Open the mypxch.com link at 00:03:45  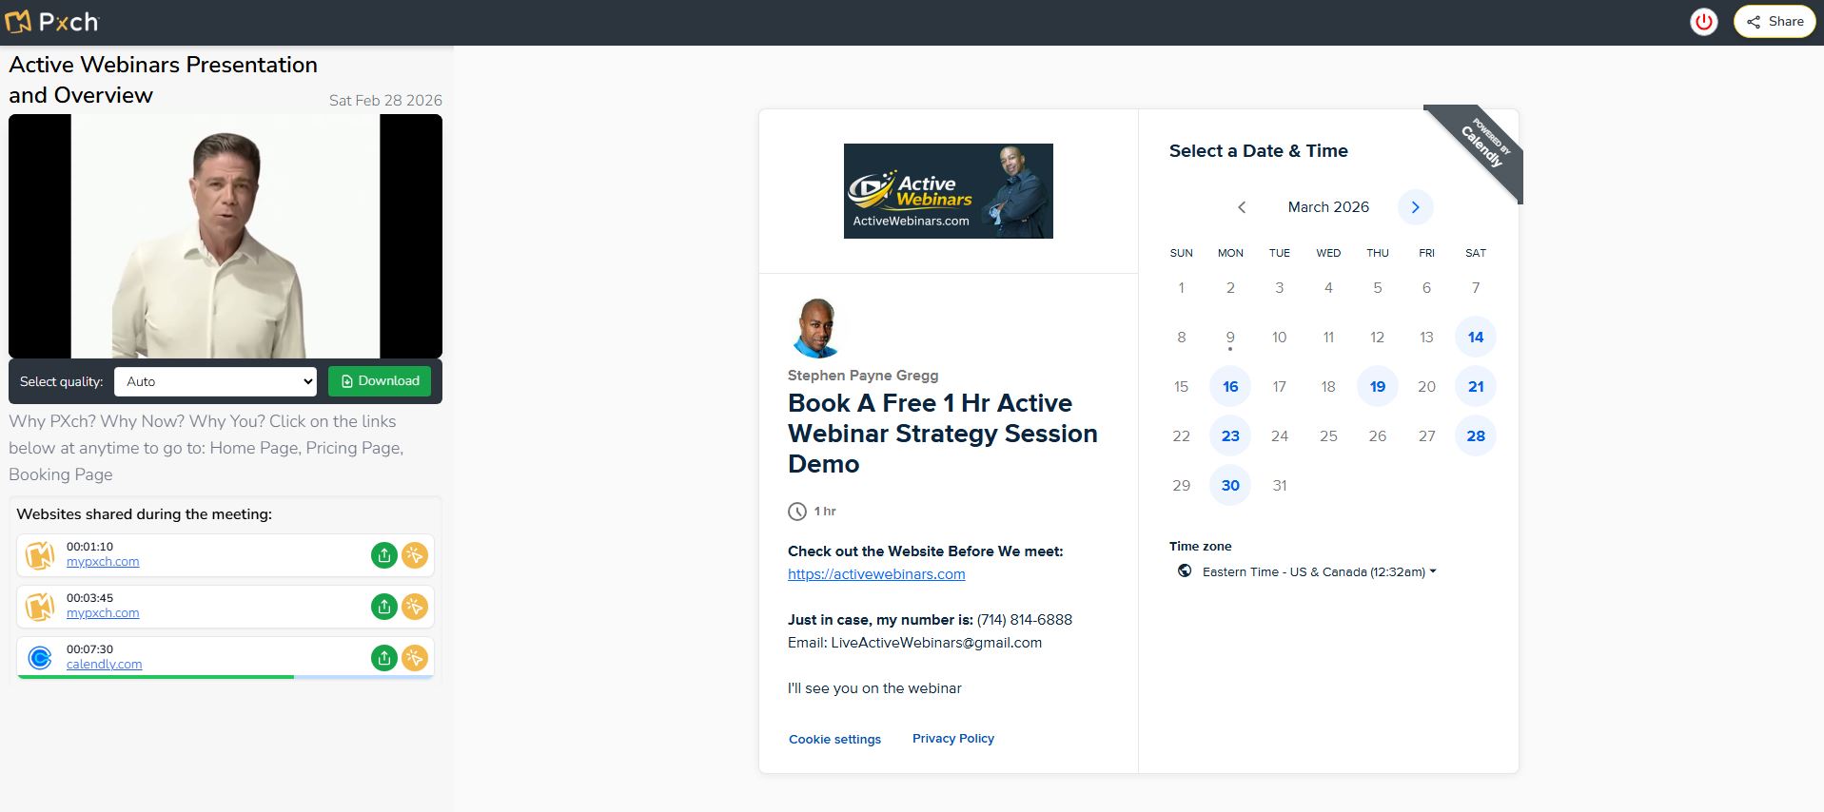[103, 613]
